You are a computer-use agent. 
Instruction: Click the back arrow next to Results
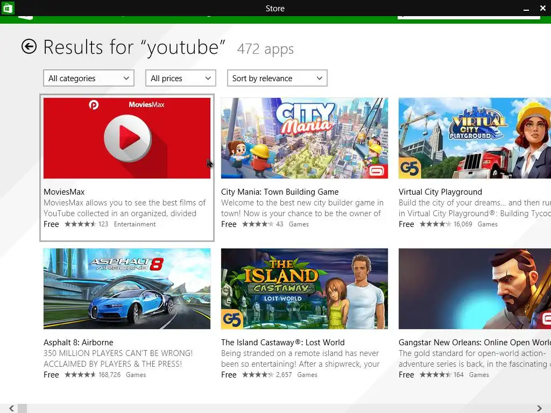coord(29,46)
